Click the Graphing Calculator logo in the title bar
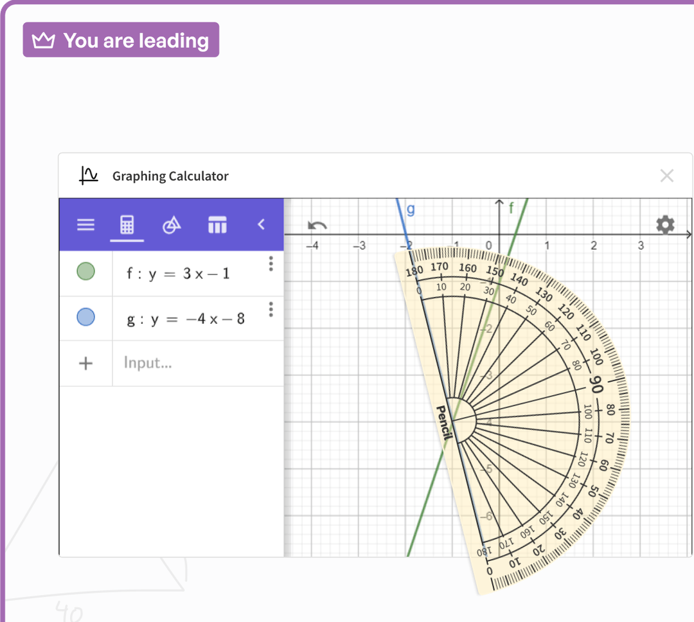Image resolution: width=694 pixels, height=622 pixels. point(90,175)
